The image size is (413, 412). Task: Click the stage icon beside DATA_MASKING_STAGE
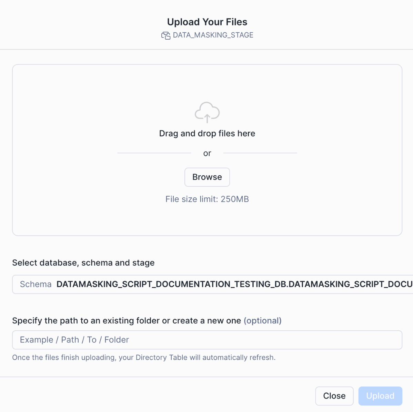click(x=166, y=35)
